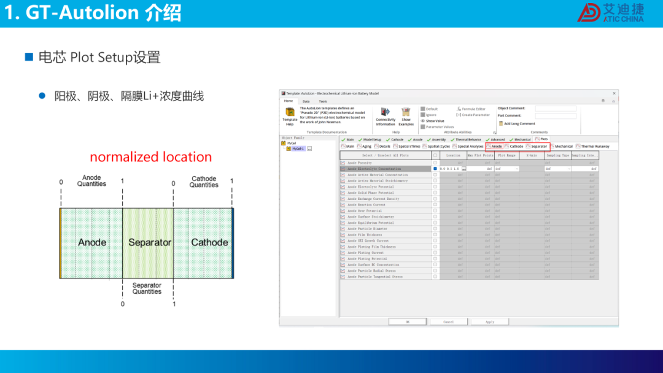This screenshot has width=663, height=373.
Task: Switch to Tools ribbon tab
Action: 323,101
